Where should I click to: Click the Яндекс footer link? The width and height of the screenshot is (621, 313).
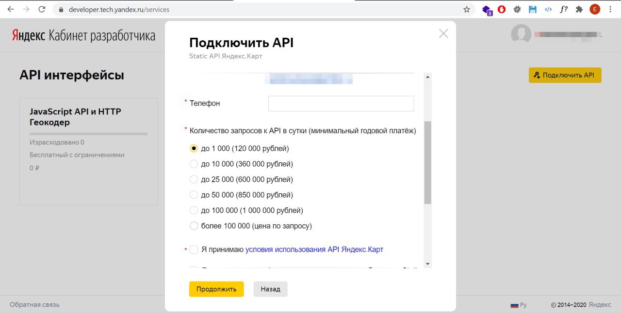point(600,305)
